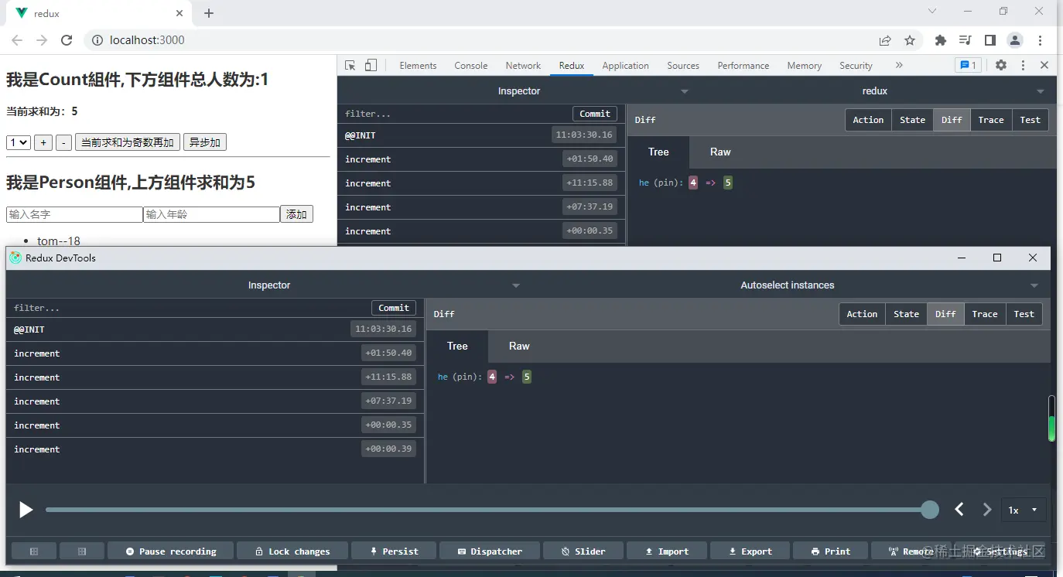The image size is (1063, 577).
Task: Step to previous action with left chevron
Action: tap(959, 509)
